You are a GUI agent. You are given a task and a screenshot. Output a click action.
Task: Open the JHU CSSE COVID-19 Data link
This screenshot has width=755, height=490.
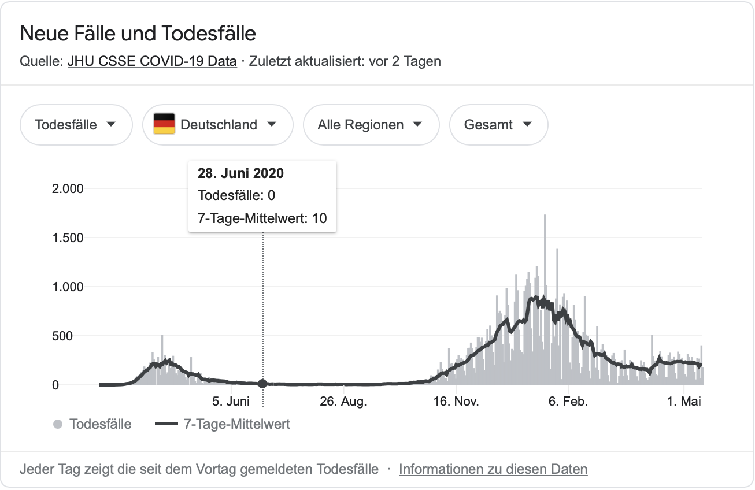click(x=152, y=61)
